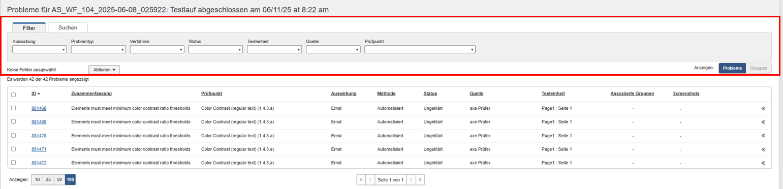Sort by Screenshots column header
The height and width of the screenshot is (189, 783).
pos(686,94)
